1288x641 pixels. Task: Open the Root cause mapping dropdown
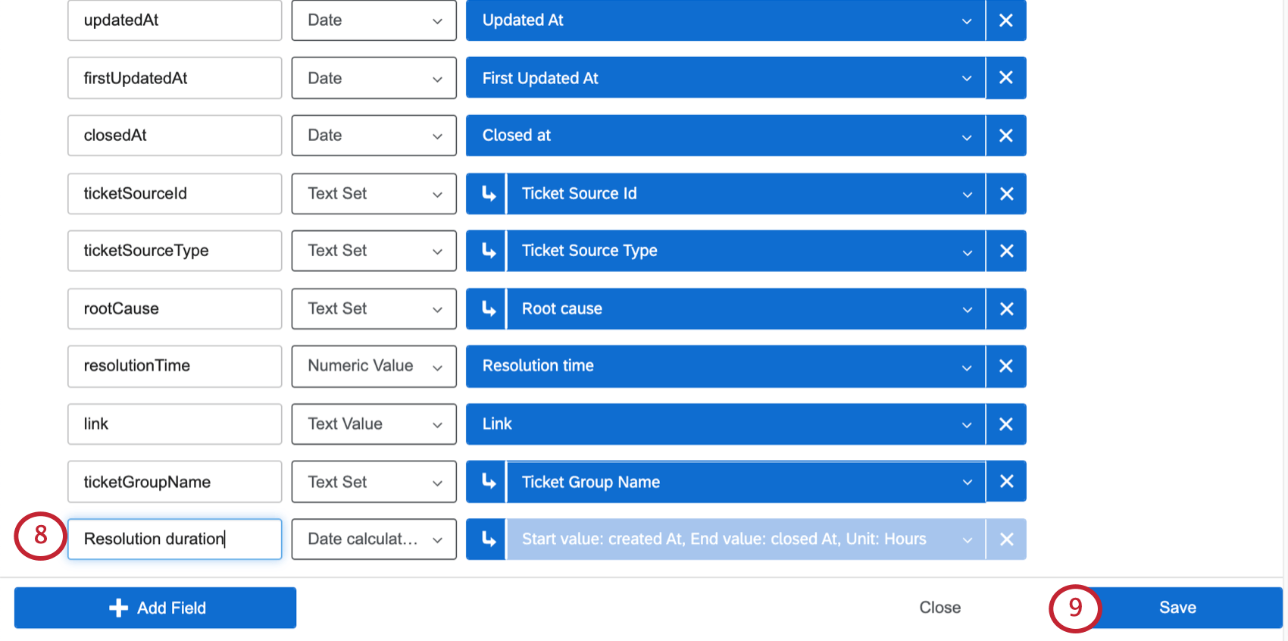click(746, 309)
